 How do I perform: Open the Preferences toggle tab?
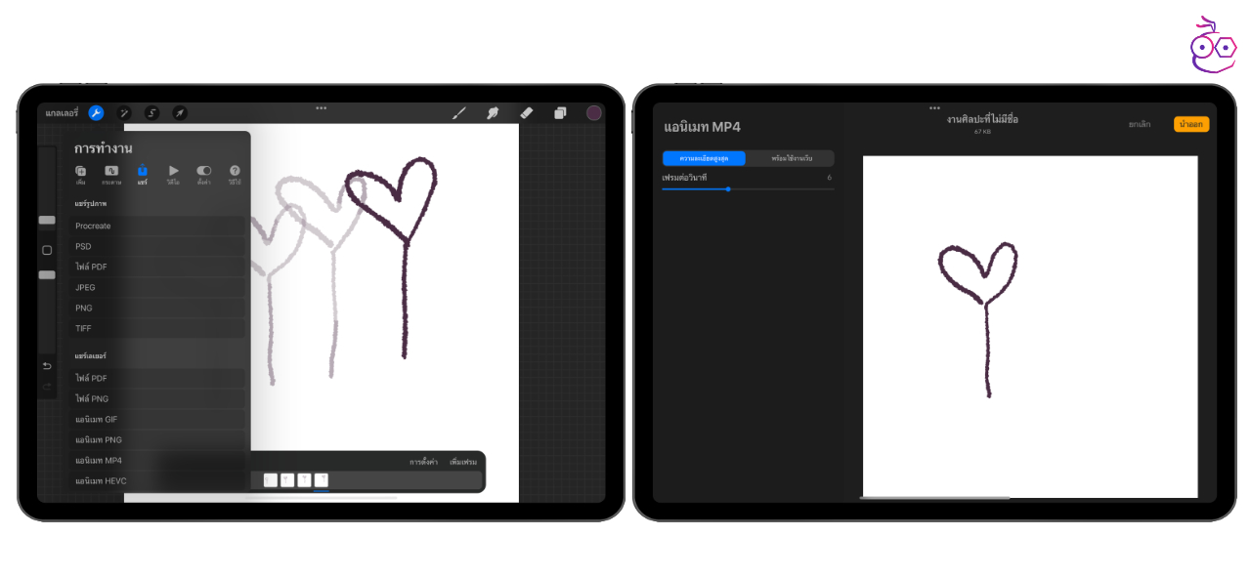pos(203,175)
